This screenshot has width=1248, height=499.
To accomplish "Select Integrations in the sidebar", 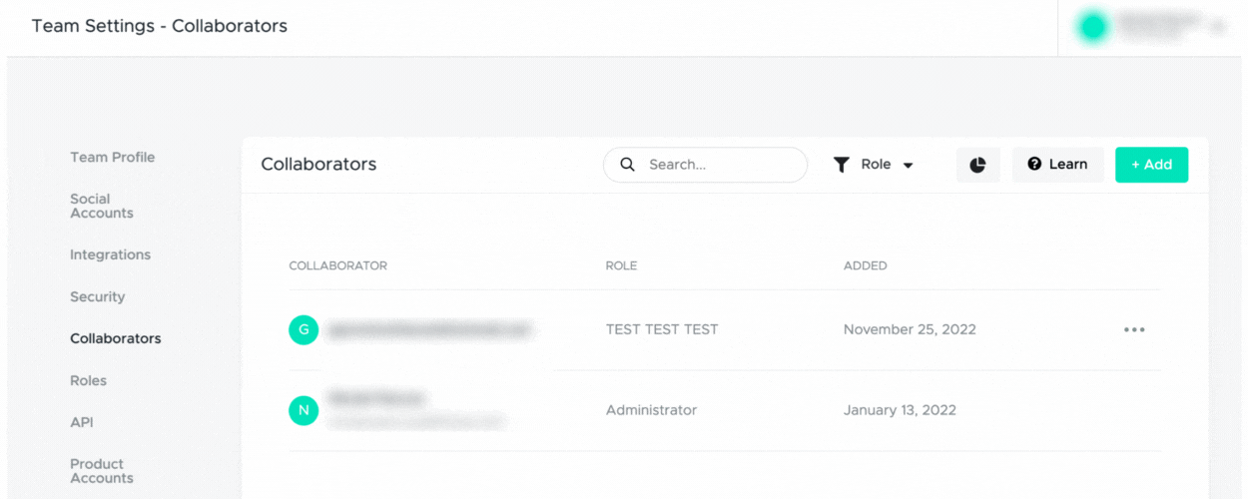I will (110, 254).
